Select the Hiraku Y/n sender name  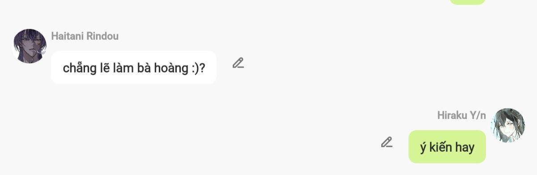point(461,115)
